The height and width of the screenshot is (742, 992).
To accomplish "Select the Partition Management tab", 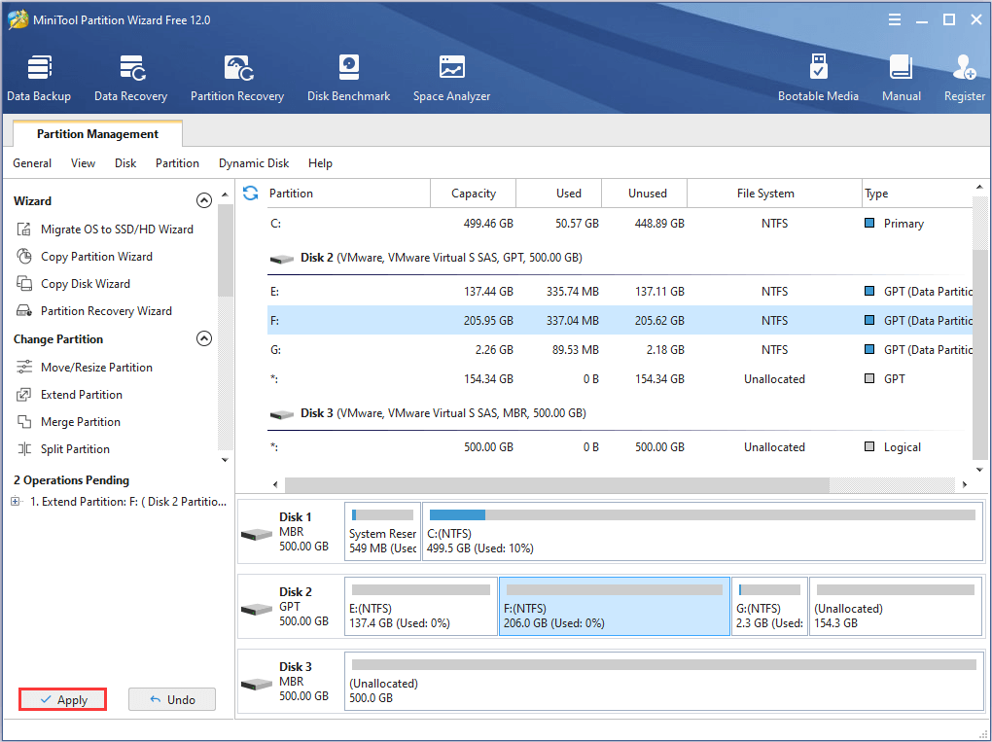I will [97, 134].
